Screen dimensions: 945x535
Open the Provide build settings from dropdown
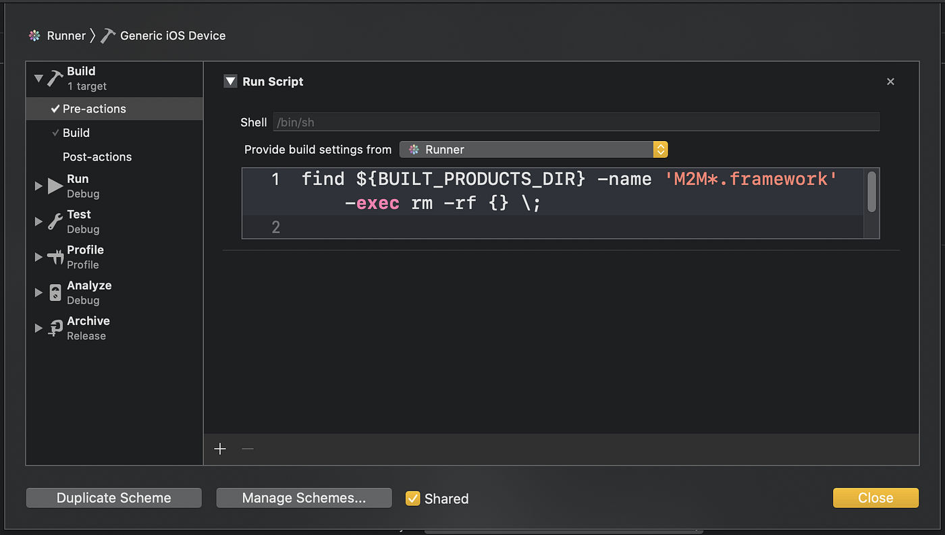[533, 150]
